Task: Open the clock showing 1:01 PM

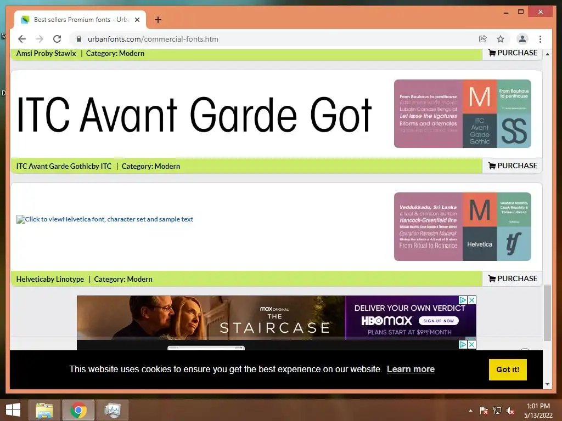Action: tap(538, 410)
